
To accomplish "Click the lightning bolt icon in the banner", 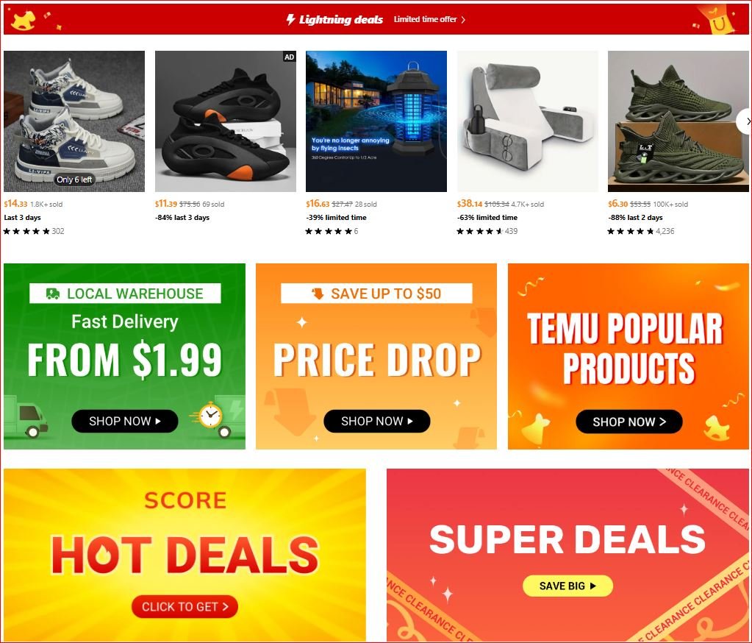I will [290, 20].
